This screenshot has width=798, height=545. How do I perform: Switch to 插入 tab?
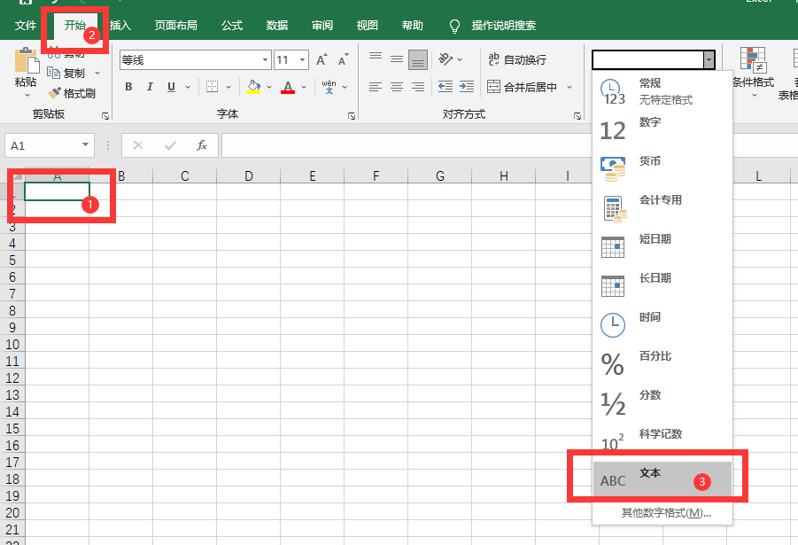120,25
